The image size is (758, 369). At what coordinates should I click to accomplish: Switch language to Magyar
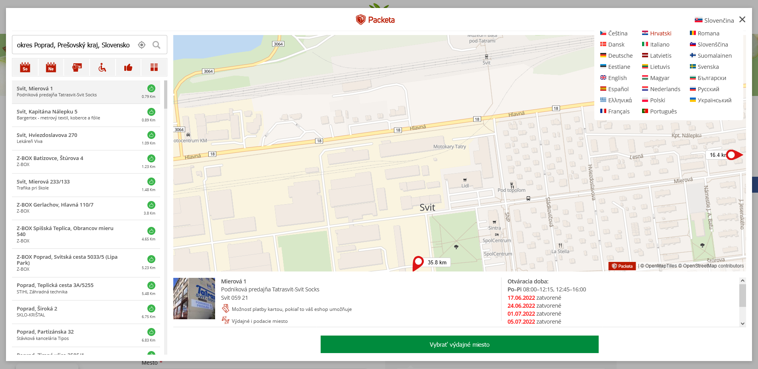656,78
